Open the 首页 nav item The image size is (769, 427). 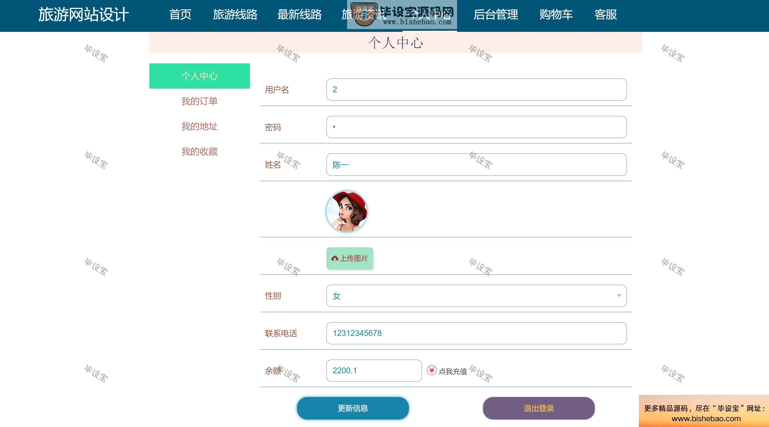180,14
